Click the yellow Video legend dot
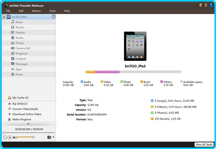This screenshot has width=216, height=149. click(x=102, y=82)
